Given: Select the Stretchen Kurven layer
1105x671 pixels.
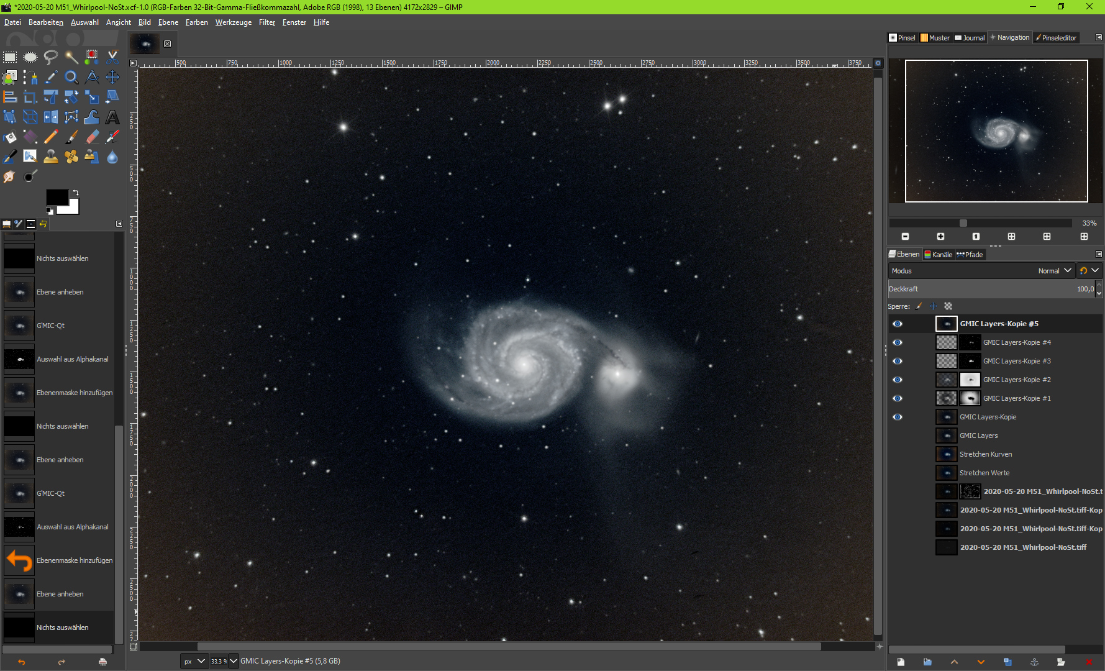Looking at the screenshot, I should tap(985, 454).
